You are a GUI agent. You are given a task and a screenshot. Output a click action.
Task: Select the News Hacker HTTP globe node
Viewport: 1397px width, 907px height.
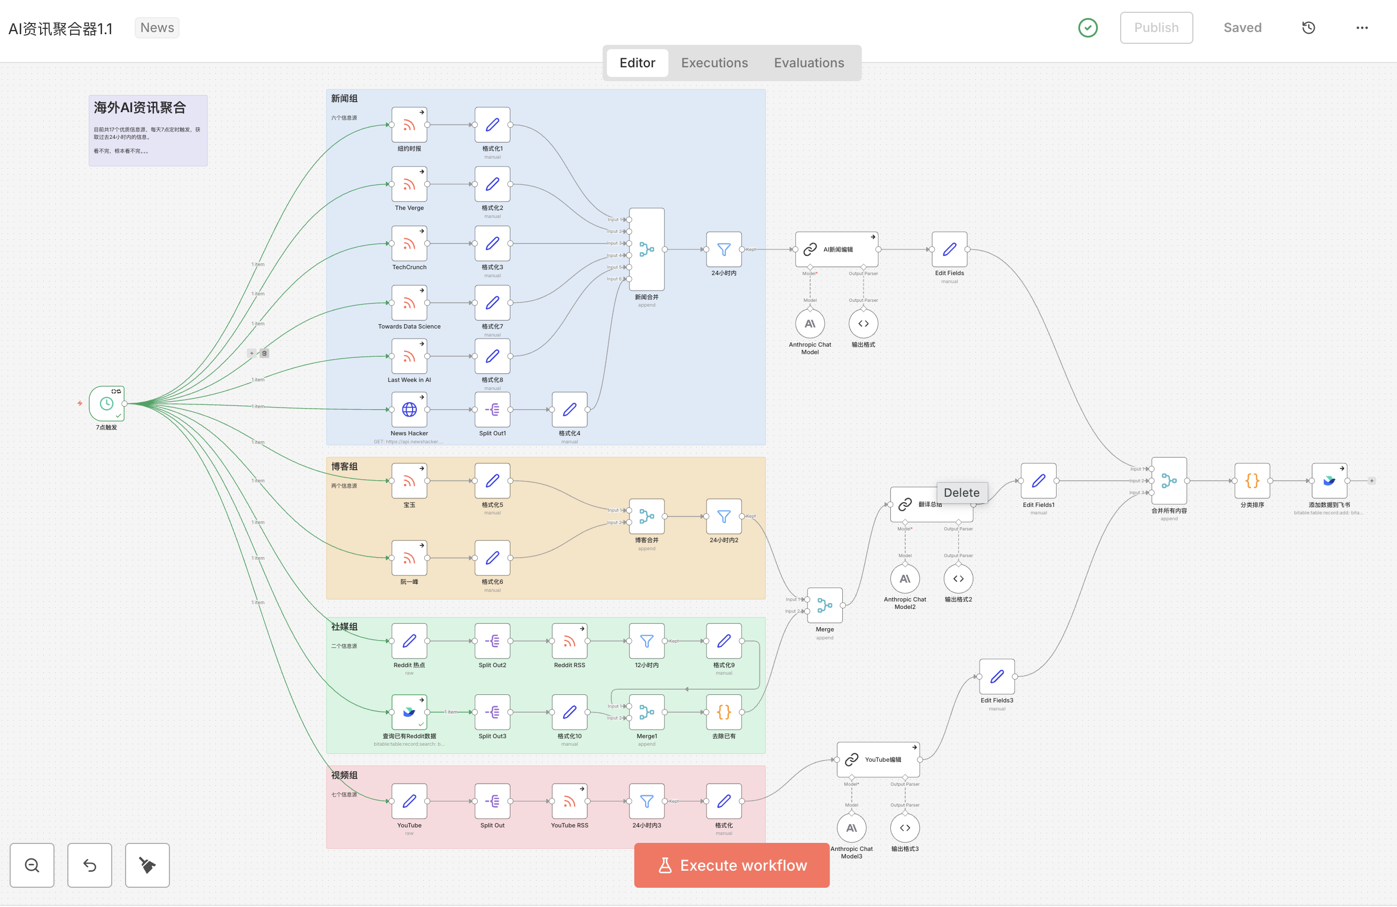[x=409, y=410]
